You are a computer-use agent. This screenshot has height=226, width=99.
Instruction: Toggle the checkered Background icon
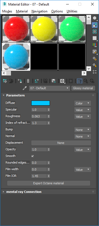(95, 31)
